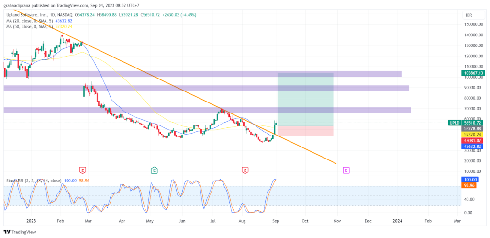Click the red earnings marker near August

click(245, 170)
